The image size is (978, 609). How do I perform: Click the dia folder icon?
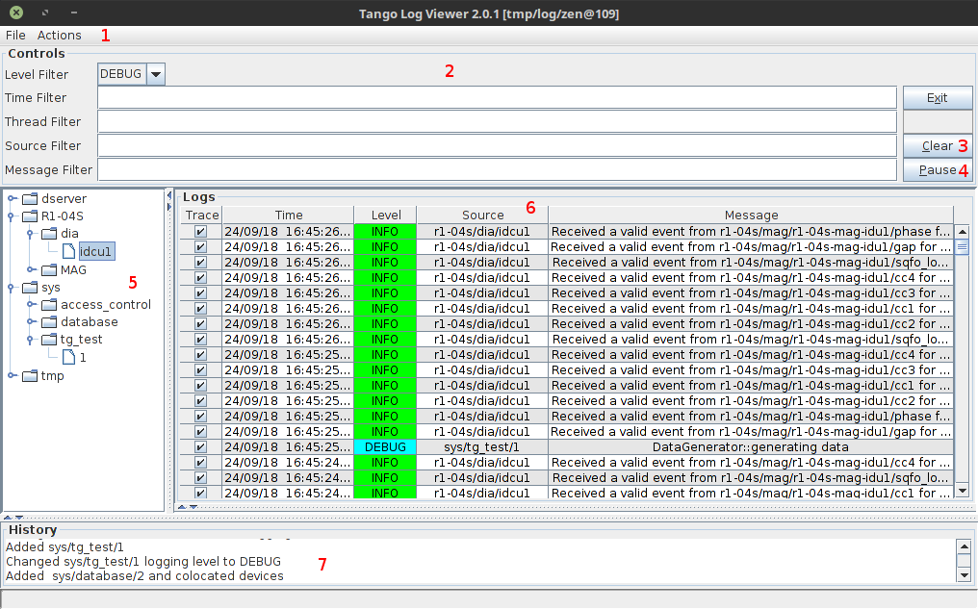click(x=49, y=234)
